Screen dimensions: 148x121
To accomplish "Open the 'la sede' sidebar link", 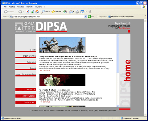I will click(33, 50).
